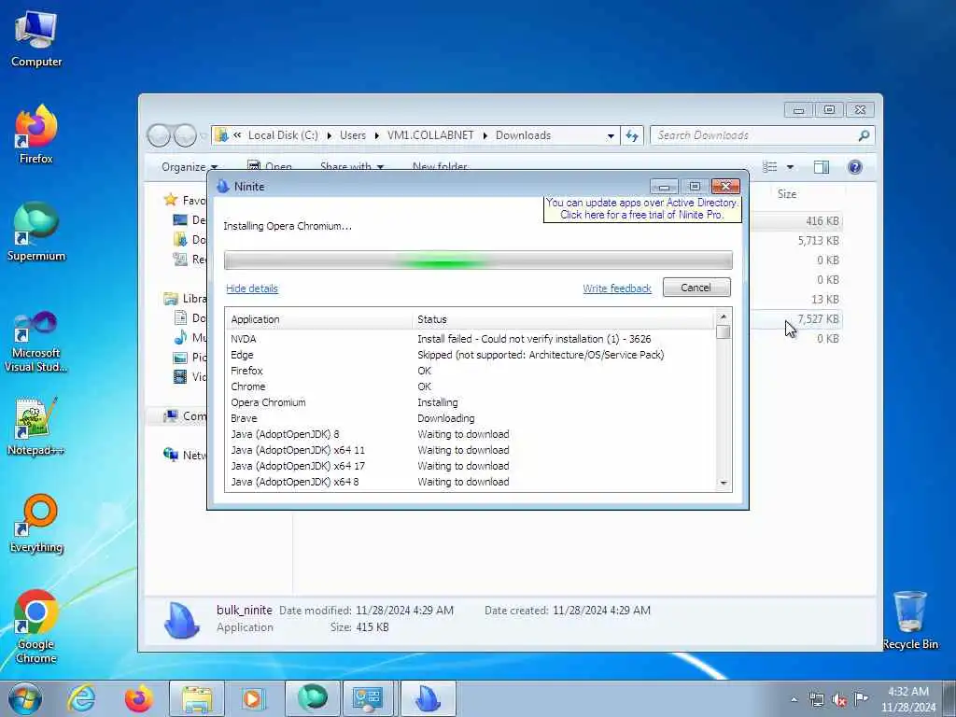Image resolution: width=956 pixels, height=717 pixels.
Task: Open the Supermium desktop shortcut
Action: (36, 232)
